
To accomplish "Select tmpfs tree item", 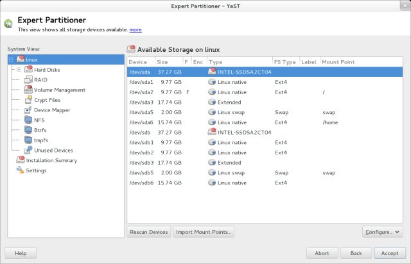I will pyautogui.click(x=41, y=140).
